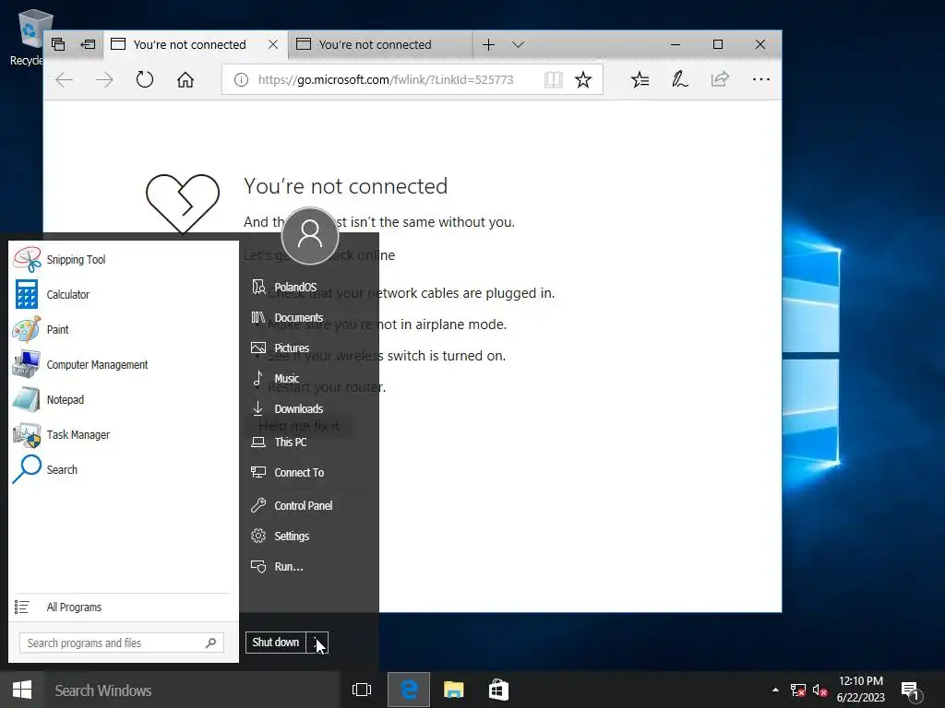Click the Shut down button

pos(275,643)
